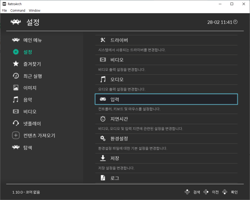Click the button icon beside 검색
The width and height of the screenshot is (250, 200).
point(187,192)
